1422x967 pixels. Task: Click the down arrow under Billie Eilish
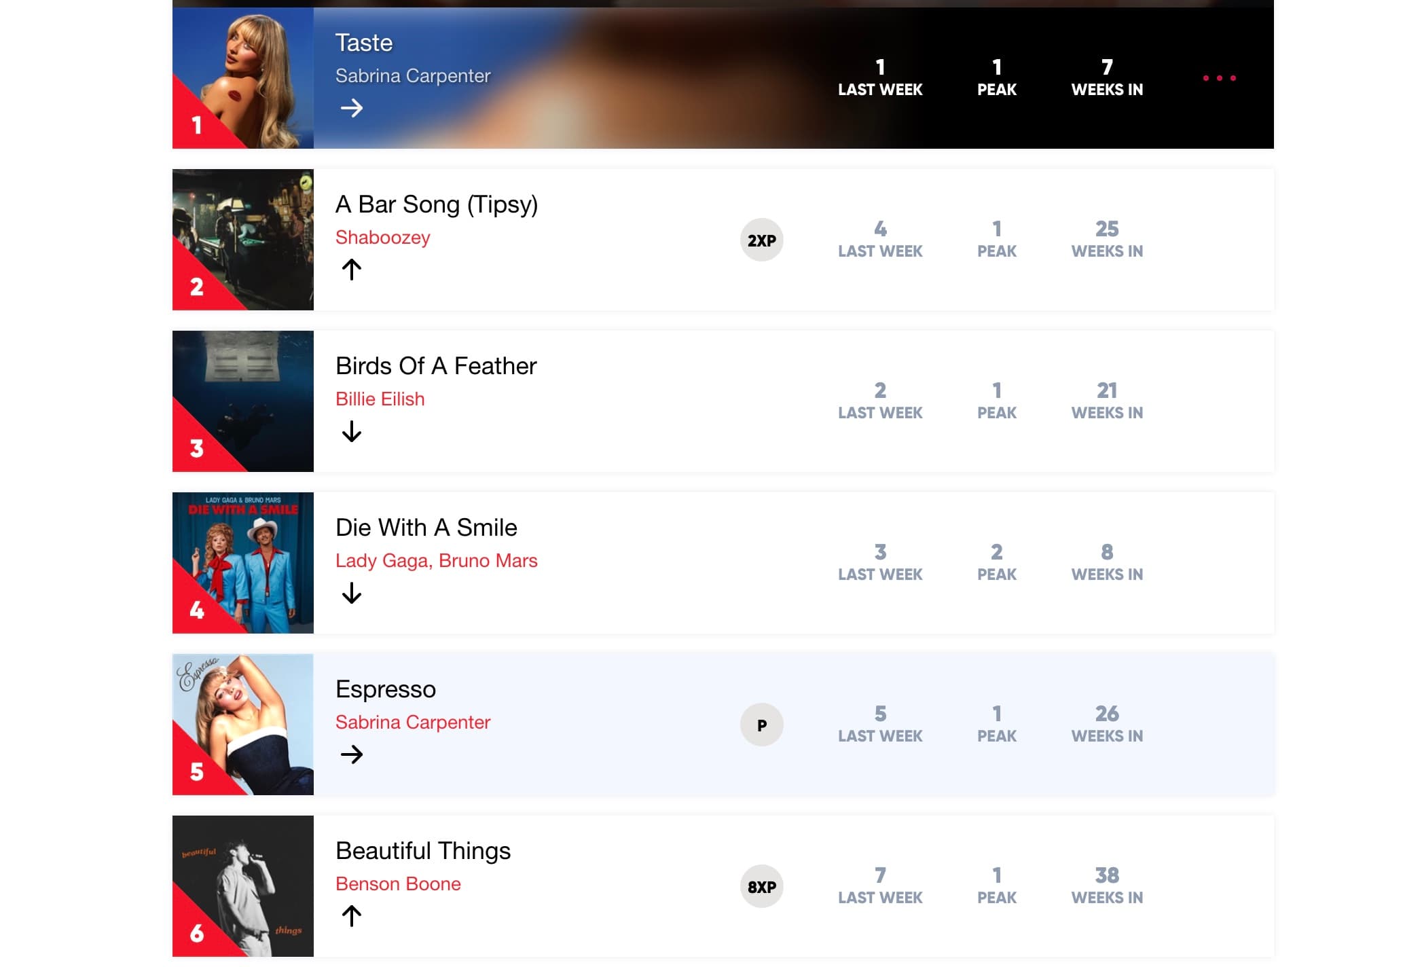pos(351,431)
